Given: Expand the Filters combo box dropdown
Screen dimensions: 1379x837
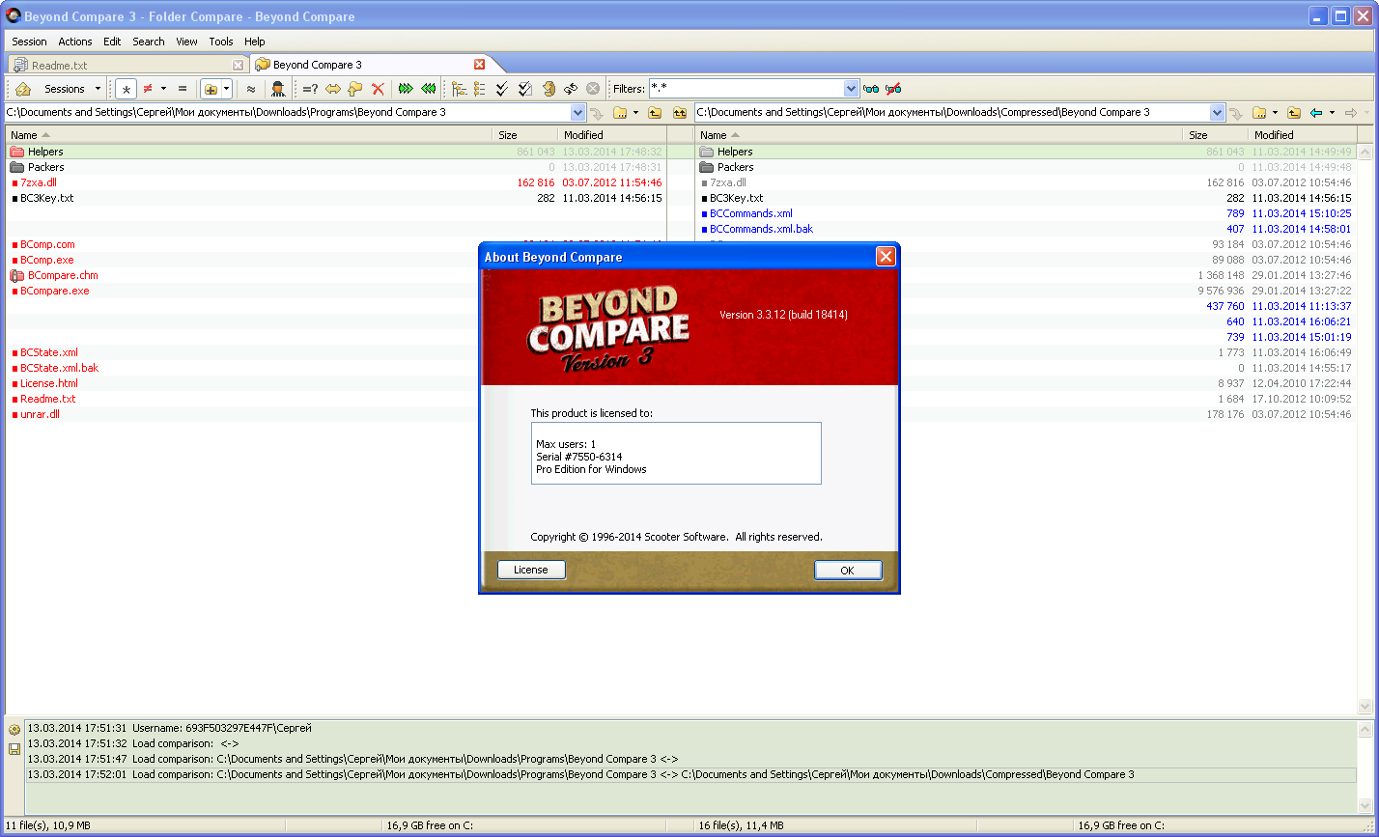Looking at the screenshot, I should (851, 89).
